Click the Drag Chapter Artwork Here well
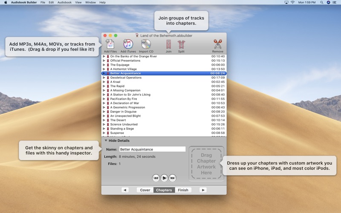The width and height of the screenshot is (341, 213). click(x=206, y=164)
